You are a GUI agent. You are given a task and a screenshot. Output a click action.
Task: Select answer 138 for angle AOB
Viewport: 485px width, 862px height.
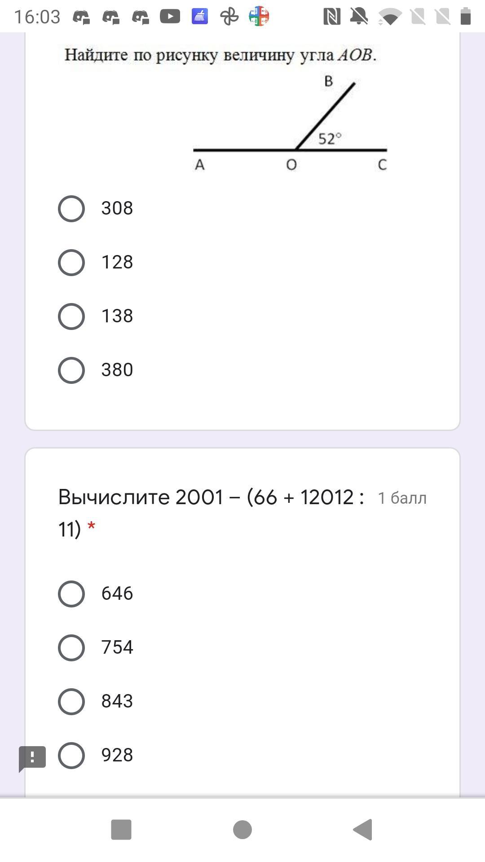coord(71,317)
